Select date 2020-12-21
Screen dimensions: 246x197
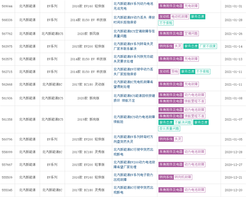click(x=233, y=177)
